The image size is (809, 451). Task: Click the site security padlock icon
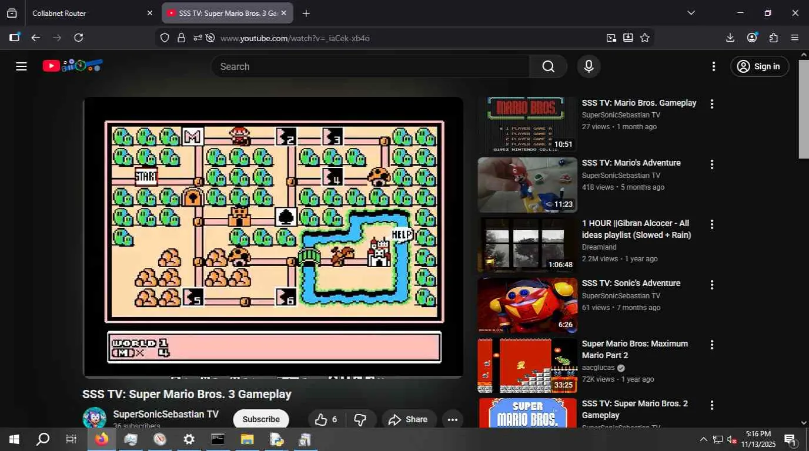[x=181, y=38]
